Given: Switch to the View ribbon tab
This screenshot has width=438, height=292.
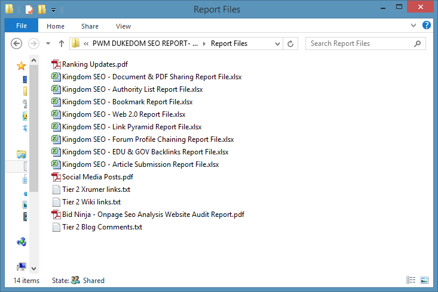Looking at the screenshot, I should click(123, 26).
